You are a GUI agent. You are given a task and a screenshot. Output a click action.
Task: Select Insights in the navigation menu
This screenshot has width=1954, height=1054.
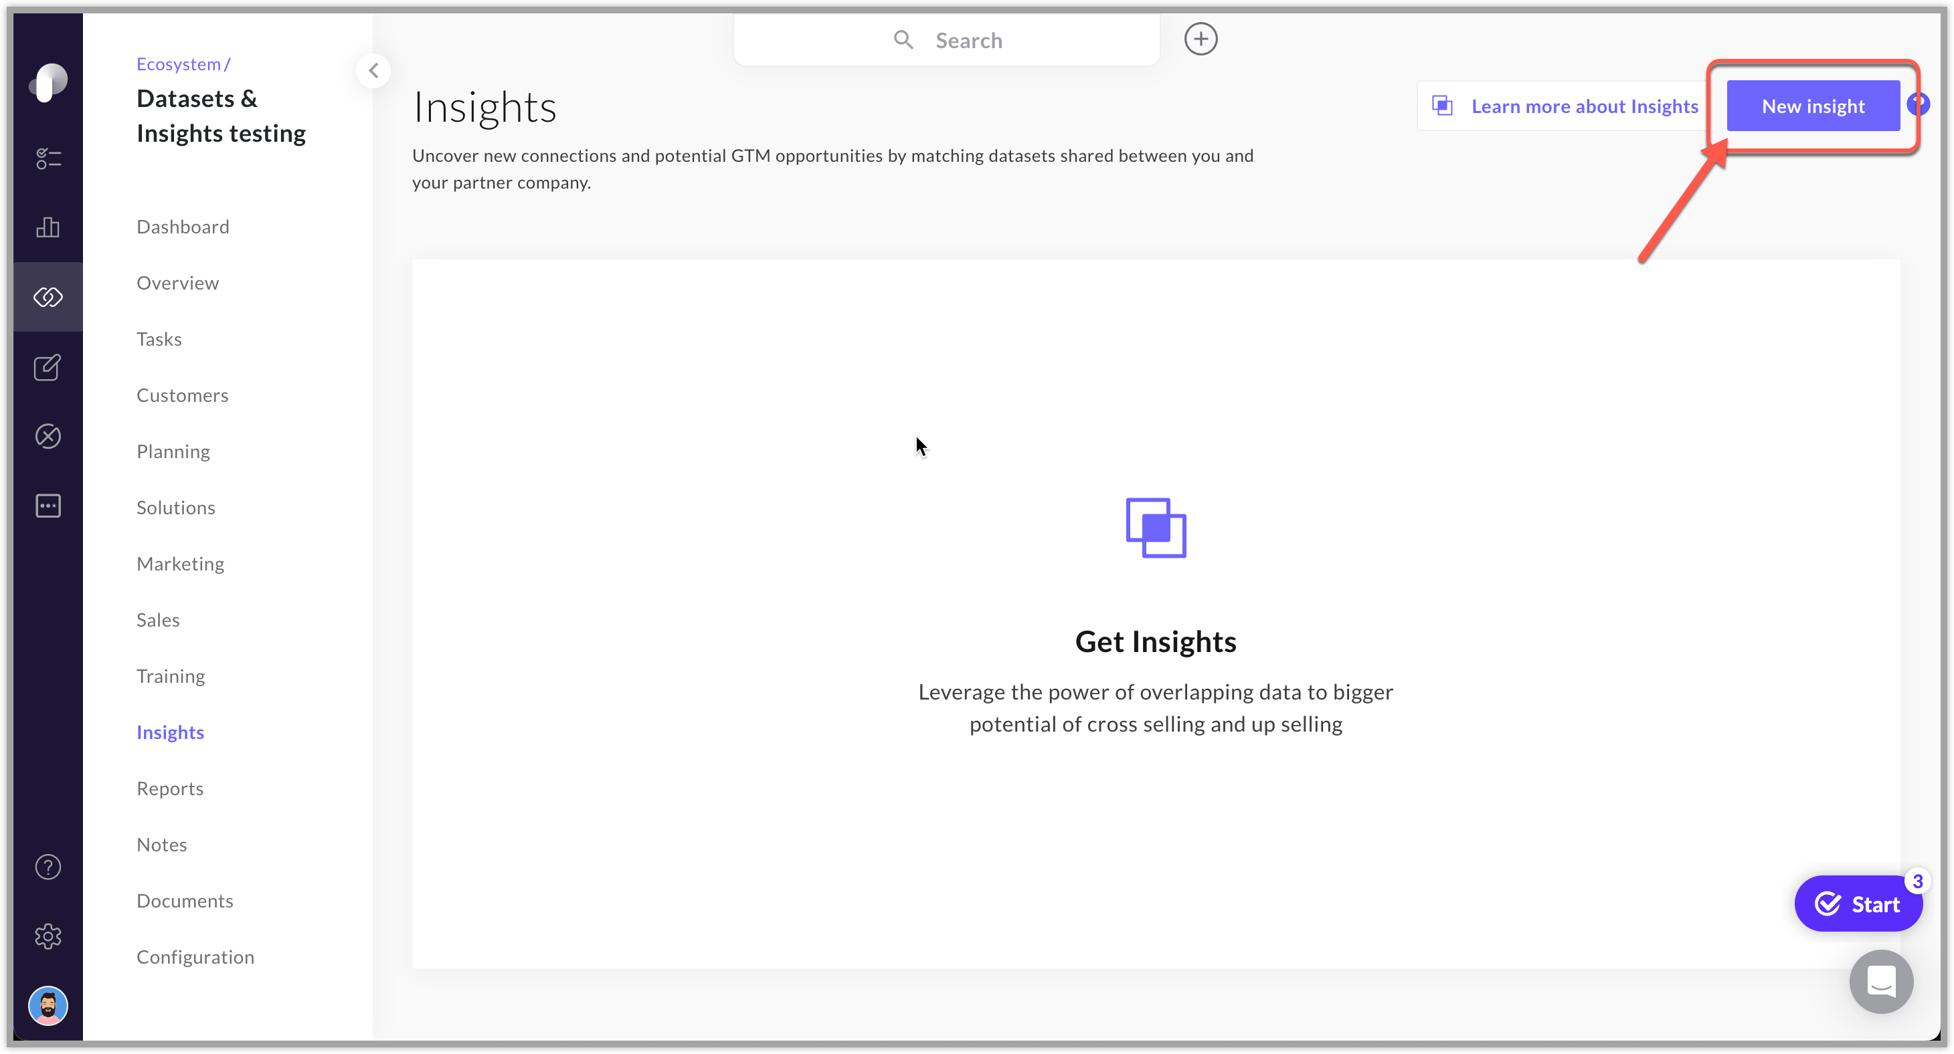tap(170, 732)
